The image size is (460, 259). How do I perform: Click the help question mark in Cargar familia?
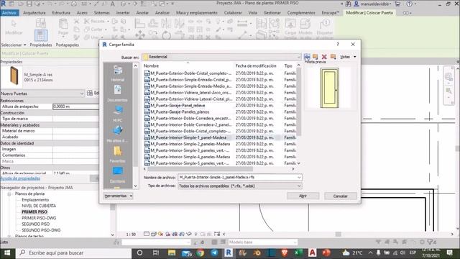click(x=338, y=45)
